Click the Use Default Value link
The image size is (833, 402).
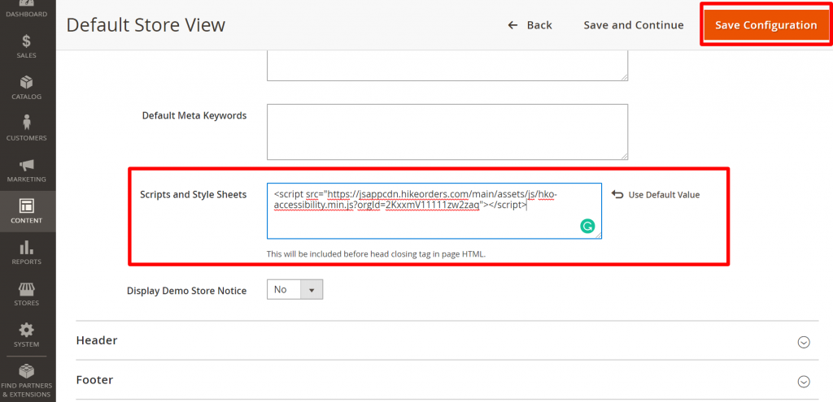[x=664, y=195]
